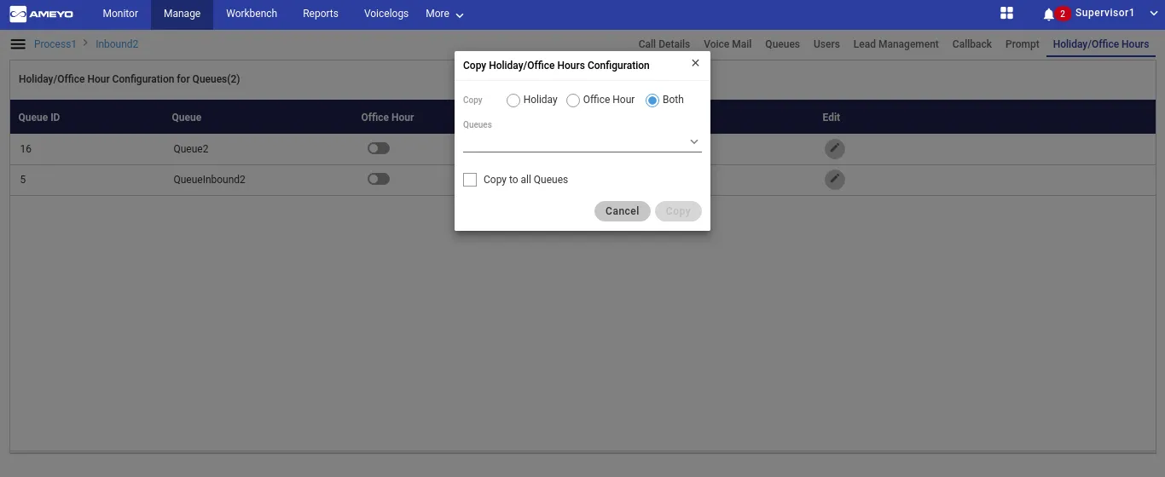
Task: Toggle Office Hour switch for Queue2
Action: (378, 148)
